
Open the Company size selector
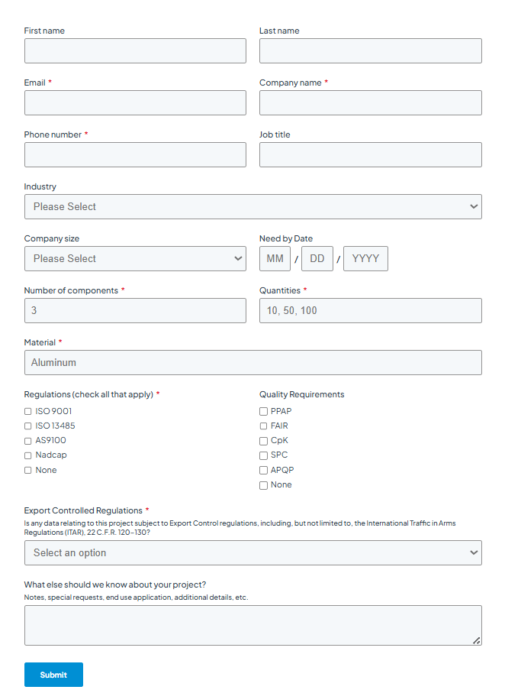[135, 258]
